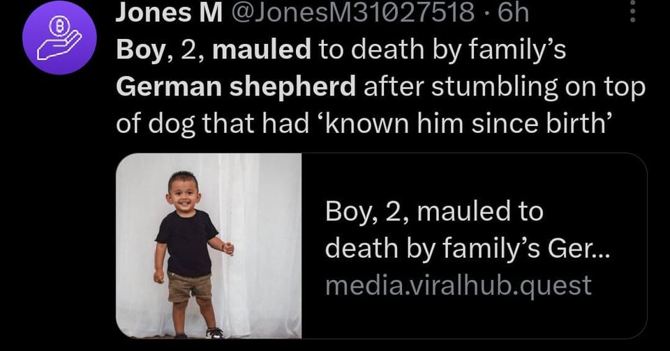Visit the media.viralhub.quest domain link
This screenshot has width=670, height=351.
click(x=458, y=285)
